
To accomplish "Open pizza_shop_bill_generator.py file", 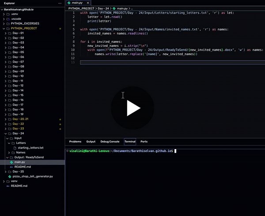I will pos(33,176).
